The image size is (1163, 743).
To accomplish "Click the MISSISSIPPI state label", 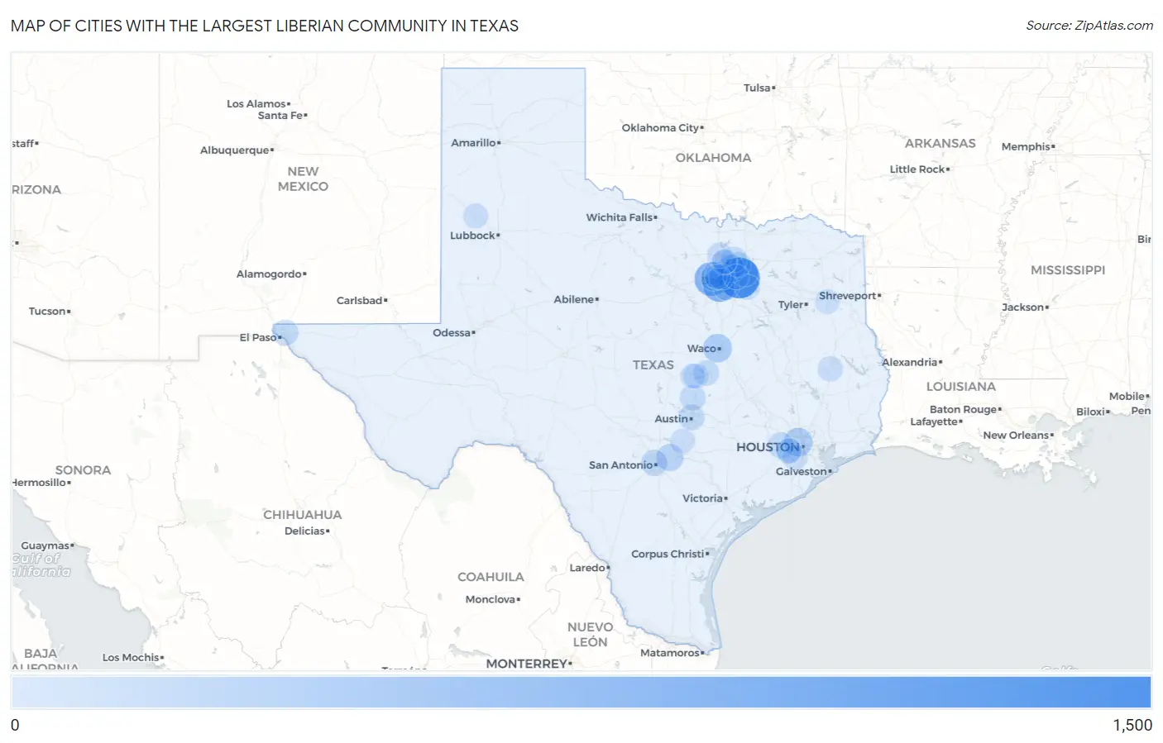I will click(x=1068, y=270).
